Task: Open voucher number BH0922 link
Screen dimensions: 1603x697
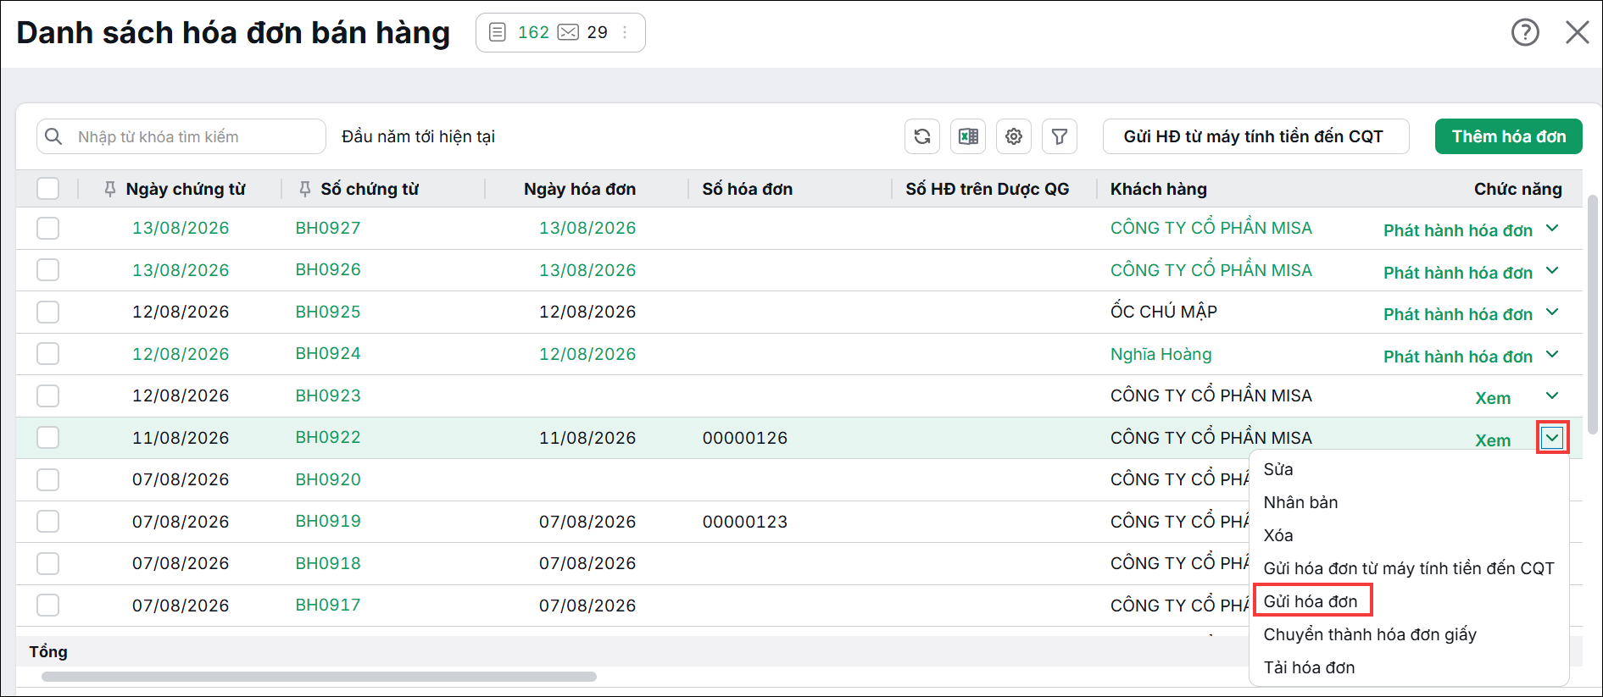Action: [328, 437]
